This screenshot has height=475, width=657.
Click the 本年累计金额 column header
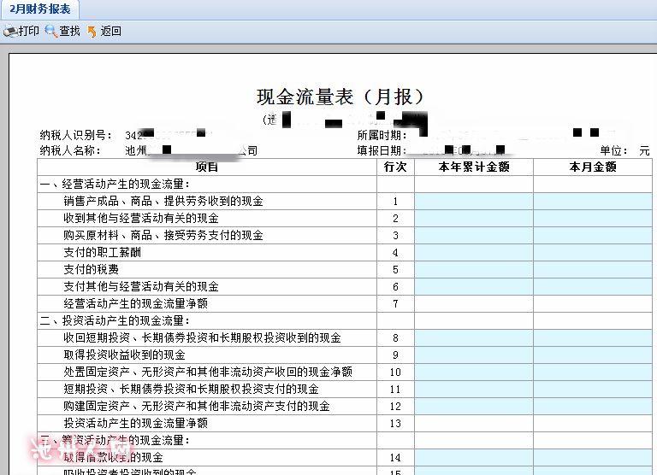tap(474, 167)
